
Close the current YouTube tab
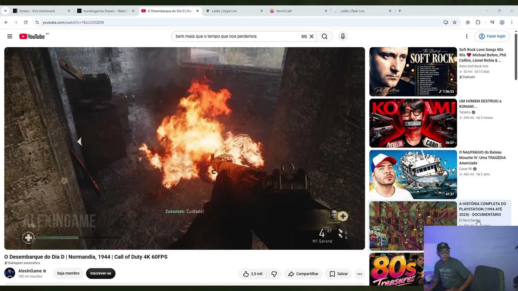(197, 11)
